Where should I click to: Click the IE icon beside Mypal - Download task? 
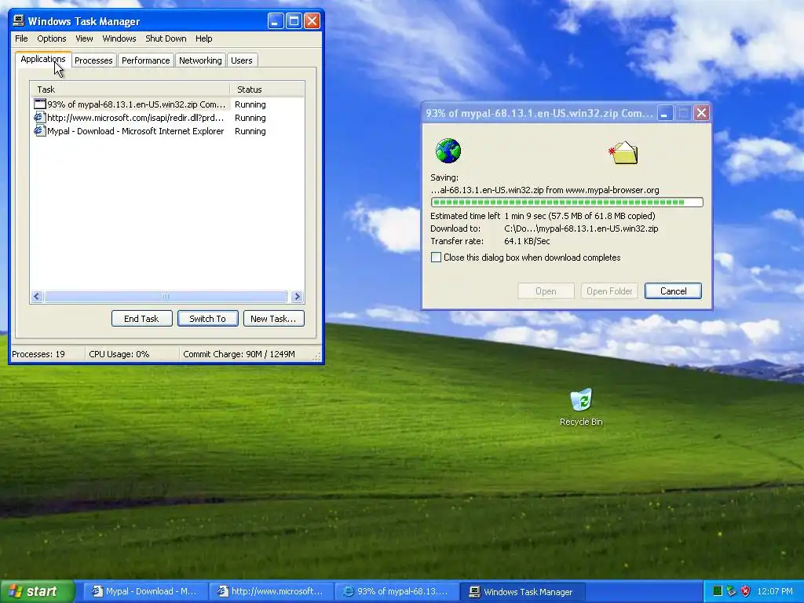pos(39,131)
